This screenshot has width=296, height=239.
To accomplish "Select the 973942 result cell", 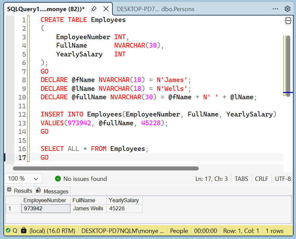I will 46,209.
